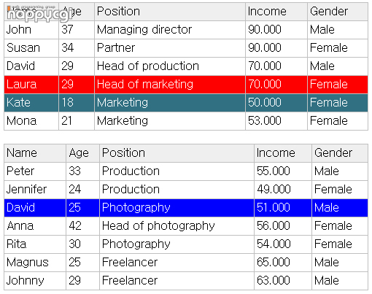The height and width of the screenshot is (294, 372).
Task: Click the happycgi watermark logo
Action: click(x=39, y=14)
